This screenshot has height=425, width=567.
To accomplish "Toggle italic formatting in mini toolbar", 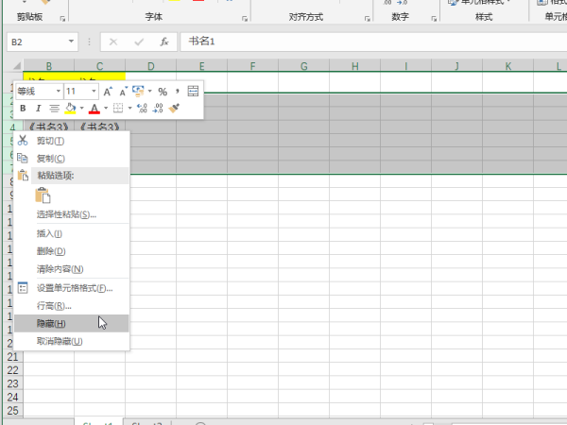I will coord(39,109).
